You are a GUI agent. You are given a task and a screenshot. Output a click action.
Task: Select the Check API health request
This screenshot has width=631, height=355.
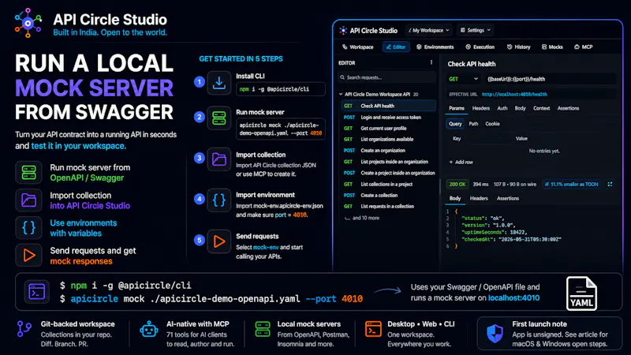(388, 106)
